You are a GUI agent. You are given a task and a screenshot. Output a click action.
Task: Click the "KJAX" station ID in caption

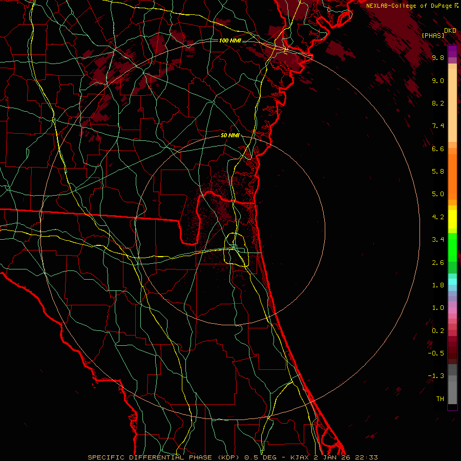coord(300,457)
